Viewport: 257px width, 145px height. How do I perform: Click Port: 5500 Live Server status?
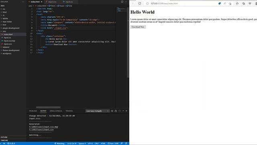[113, 143]
